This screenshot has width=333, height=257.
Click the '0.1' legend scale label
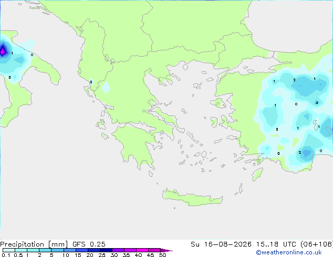tap(6, 255)
